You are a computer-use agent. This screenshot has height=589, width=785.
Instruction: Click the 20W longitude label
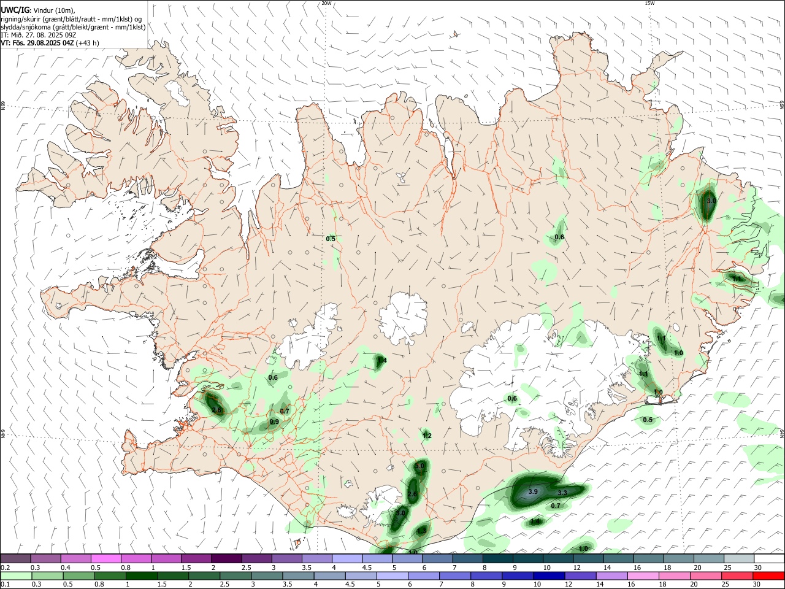[x=326, y=3]
